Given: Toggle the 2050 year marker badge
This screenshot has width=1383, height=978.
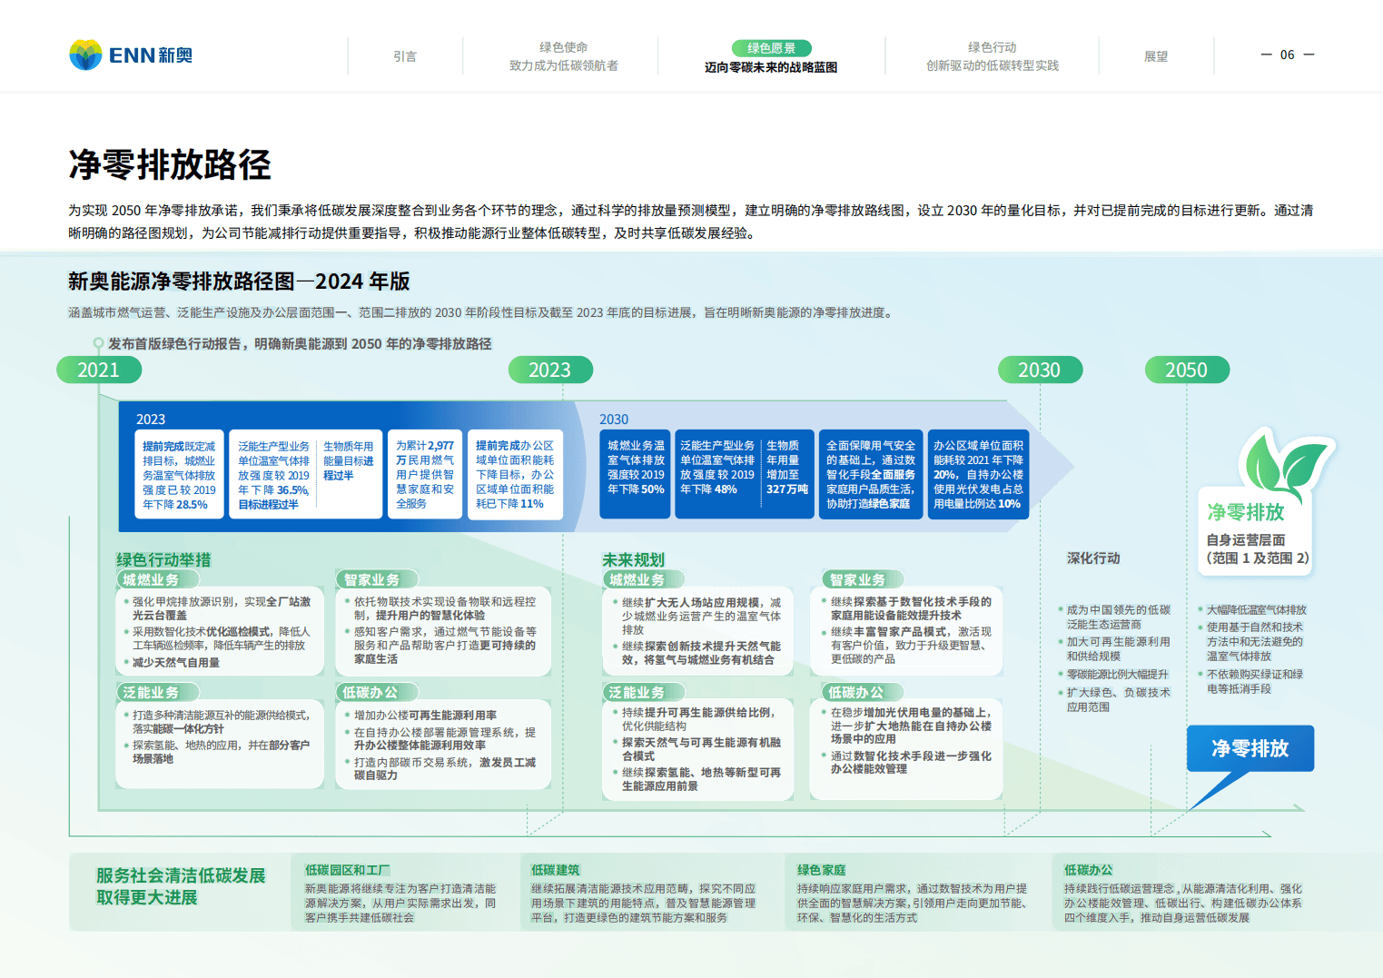Looking at the screenshot, I should click(x=1187, y=370).
